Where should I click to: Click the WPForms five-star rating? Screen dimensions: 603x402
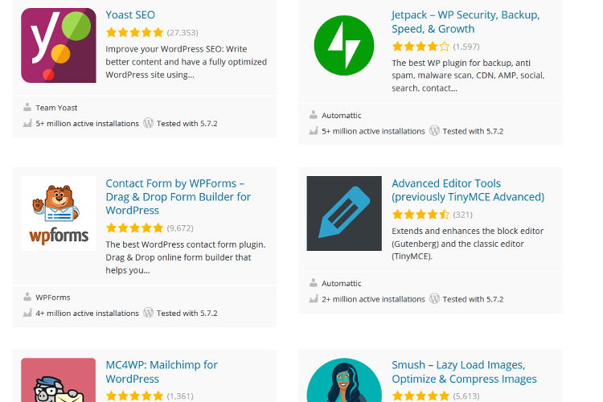[134, 228]
